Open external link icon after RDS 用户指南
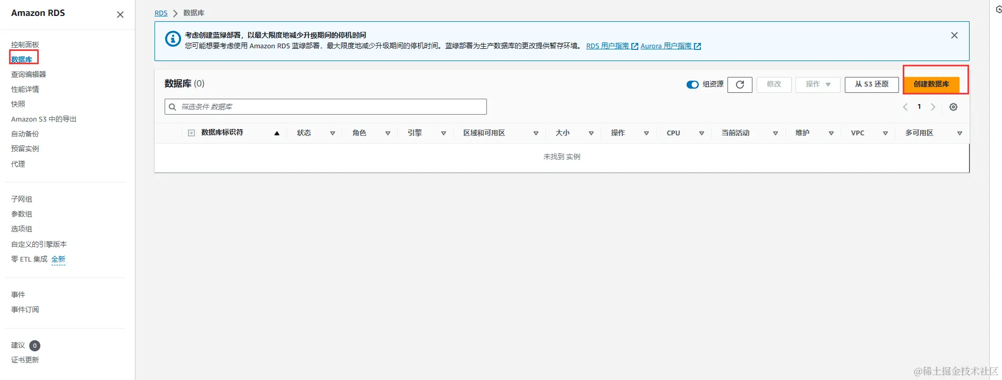This screenshot has height=380, width=1002. [635, 46]
